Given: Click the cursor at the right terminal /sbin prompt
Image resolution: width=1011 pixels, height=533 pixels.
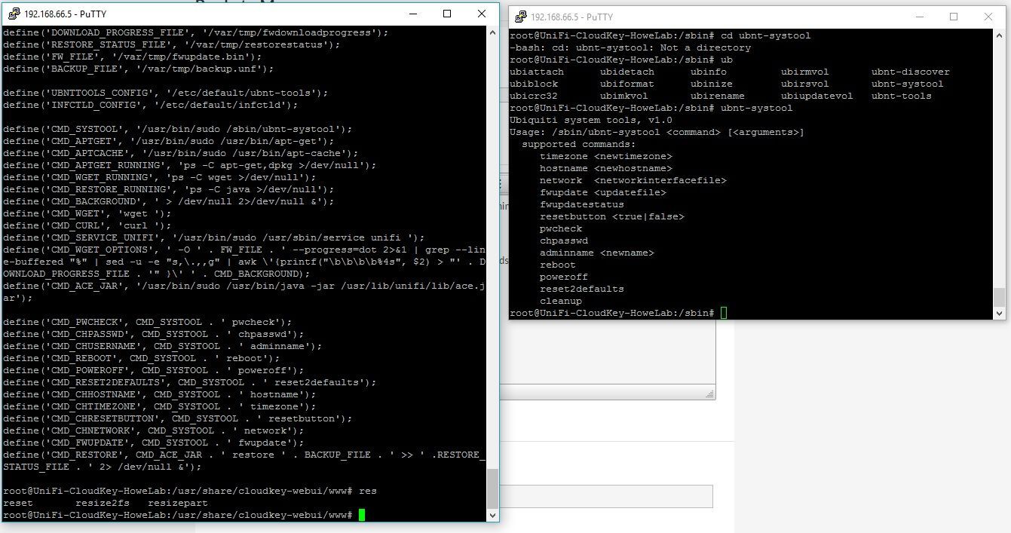Looking at the screenshot, I should pyautogui.click(x=724, y=313).
